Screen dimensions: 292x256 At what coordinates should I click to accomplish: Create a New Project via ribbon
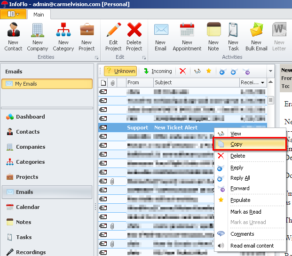pyautogui.click(x=87, y=31)
